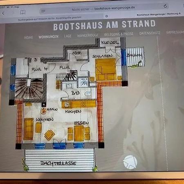Click the SCHLAFEN label on the plan
The image size is (184, 184).
(x=103, y=56)
